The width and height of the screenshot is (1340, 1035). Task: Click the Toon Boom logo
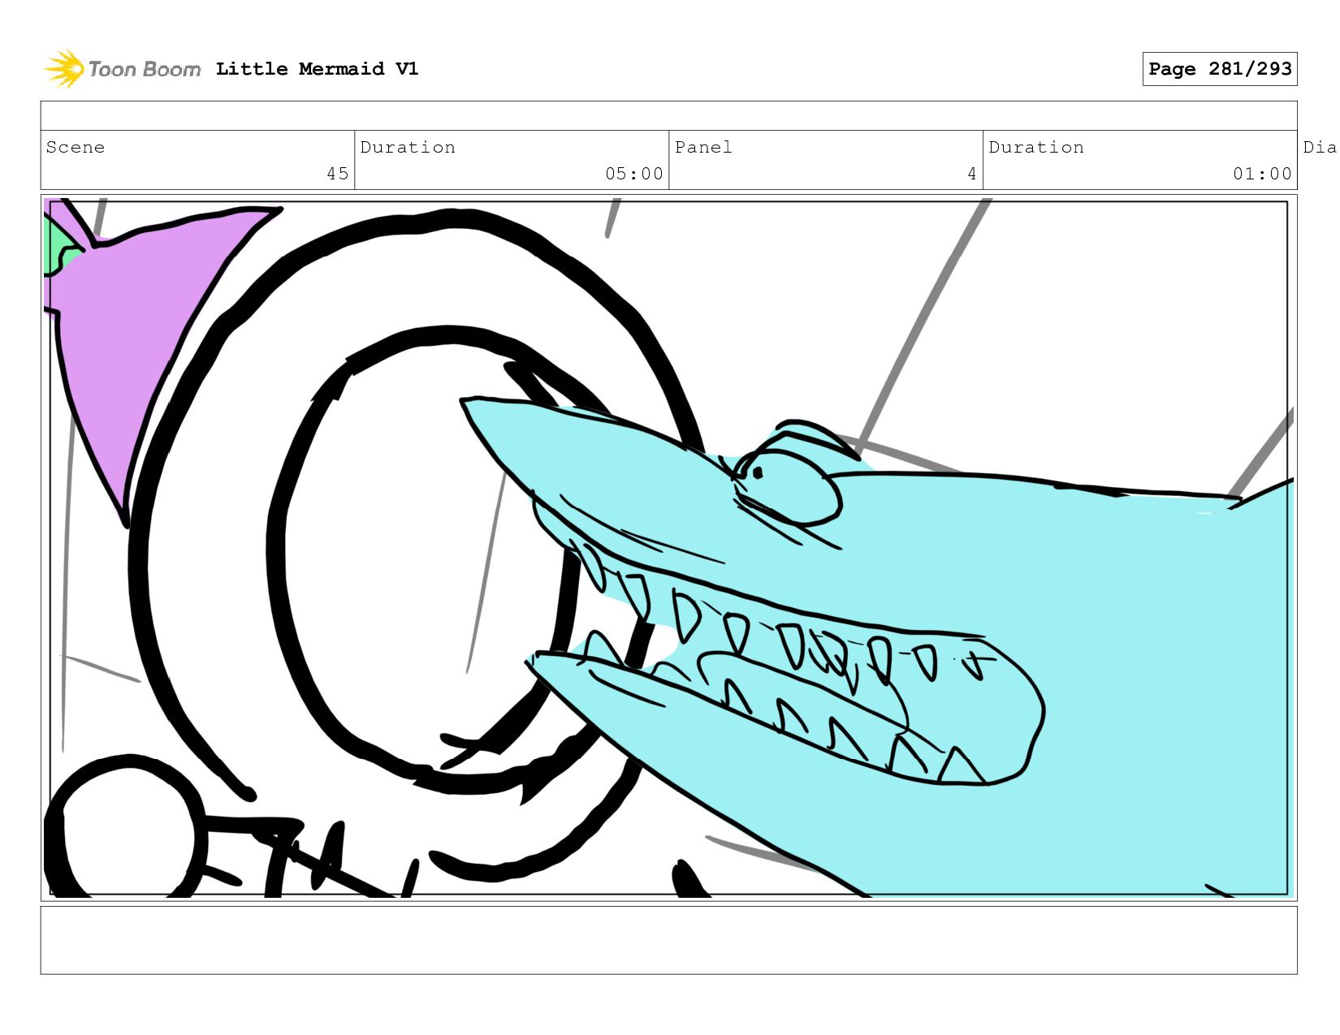click(122, 69)
